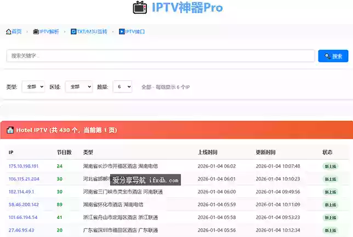The height and width of the screenshot is (237, 353).
Task: Click the 状态 column header
Action: tap(327, 152)
